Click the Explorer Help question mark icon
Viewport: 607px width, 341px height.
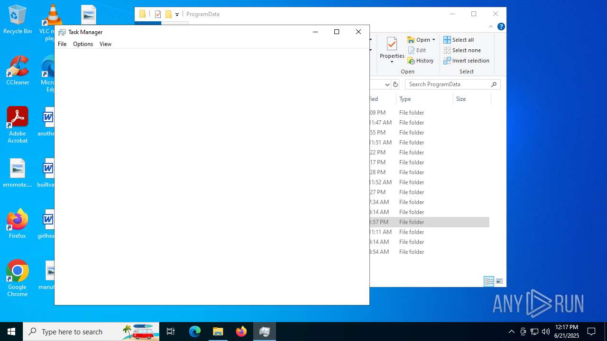501,27
